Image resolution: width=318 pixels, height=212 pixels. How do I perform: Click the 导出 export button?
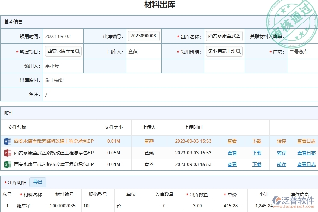pyautogui.click(x=38, y=182)
